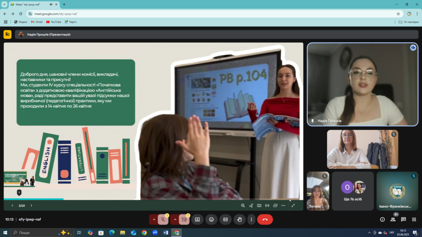Turn on the camera

point(184,220)
